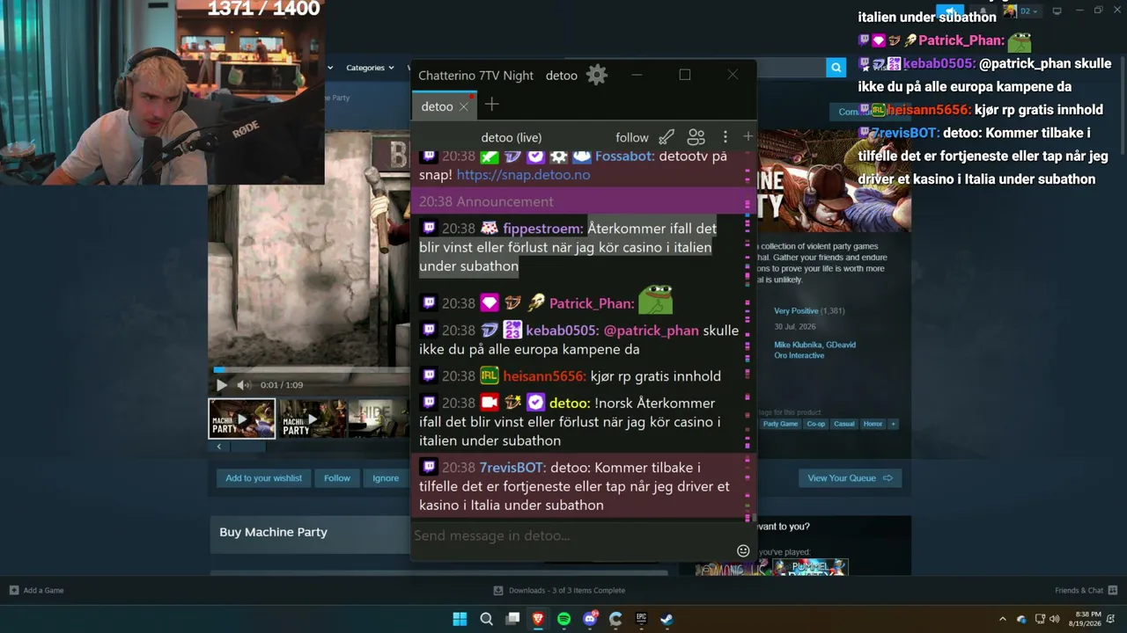Click the 20:38 Announcement header

pyautogui.click(x=578, y=201)
